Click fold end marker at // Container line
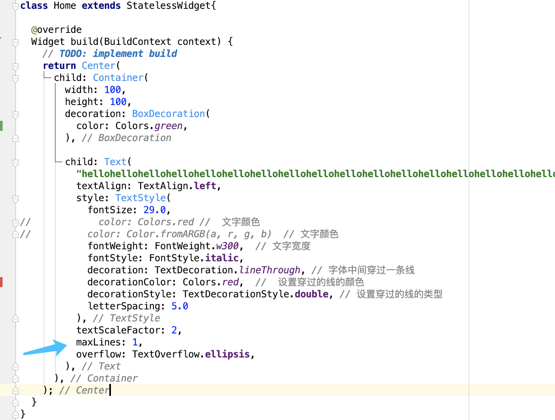The image size is (555, 420). coord(16,378)
